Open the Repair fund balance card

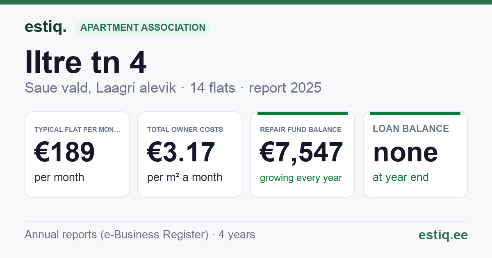tap(303, 154)
